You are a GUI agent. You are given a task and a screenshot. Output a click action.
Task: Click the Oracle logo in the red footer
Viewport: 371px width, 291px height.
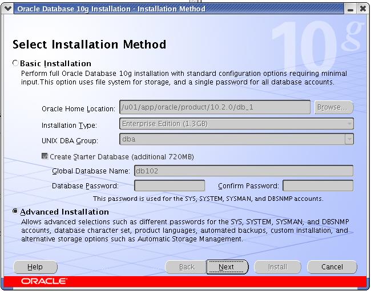(x=44, y=281)
